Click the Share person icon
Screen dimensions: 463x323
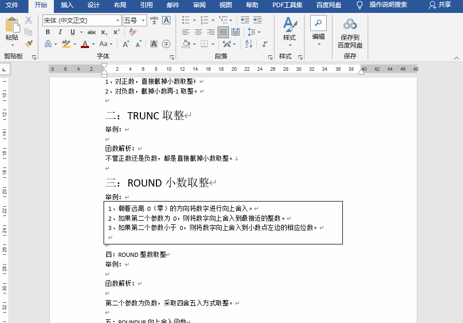[x=432, y=5]
